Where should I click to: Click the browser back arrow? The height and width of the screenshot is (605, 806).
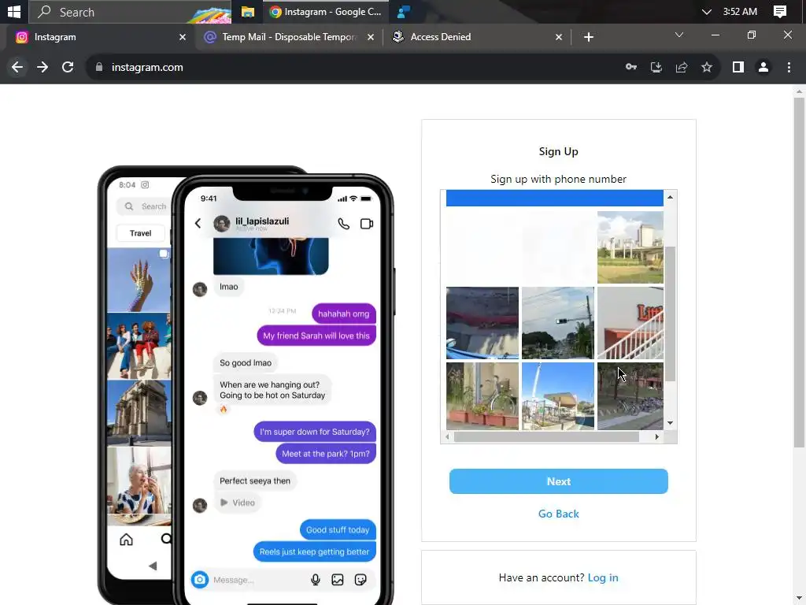tap(17, 67)
